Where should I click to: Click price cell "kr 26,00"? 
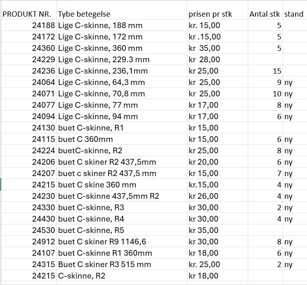coord(204,196)
